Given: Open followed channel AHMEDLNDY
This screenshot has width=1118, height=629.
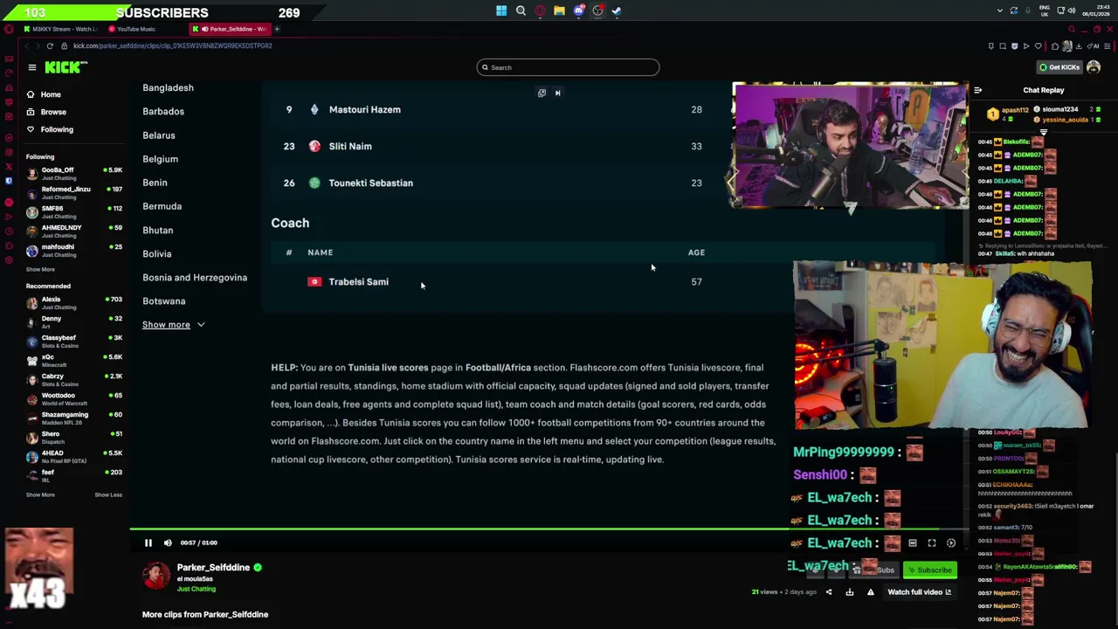Looking at the screenshot, I should pos(73,231).
